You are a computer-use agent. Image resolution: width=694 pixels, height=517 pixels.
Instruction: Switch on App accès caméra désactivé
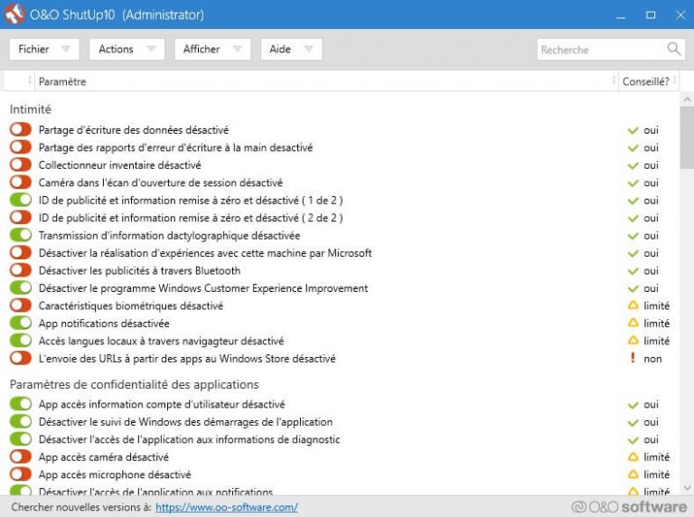21,456
